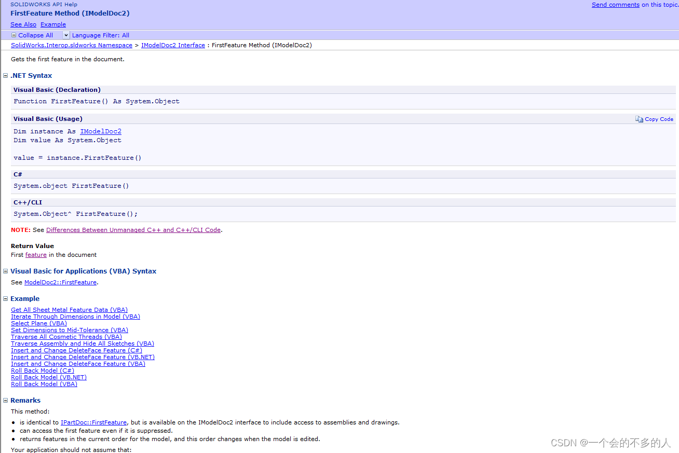679x453 pixels.
Task: Collapse the Example section
Action: pos(6,299)
